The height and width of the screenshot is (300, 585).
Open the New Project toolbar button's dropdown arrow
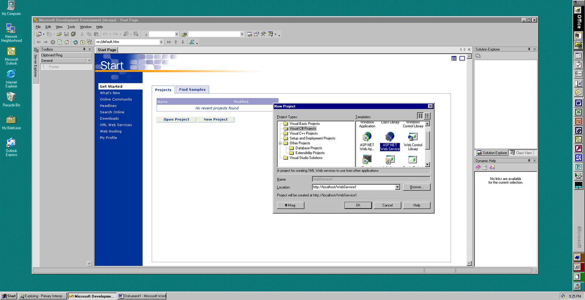[44, 34]
